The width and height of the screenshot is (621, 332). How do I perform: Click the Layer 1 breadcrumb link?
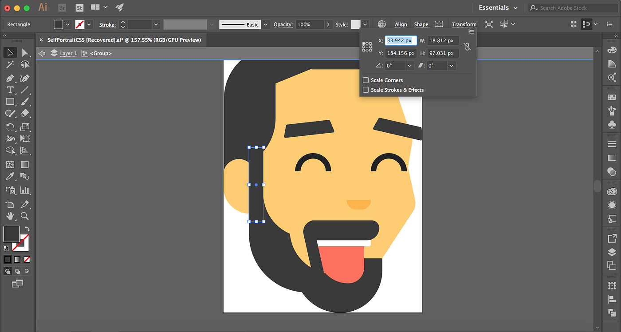[68, 53]
